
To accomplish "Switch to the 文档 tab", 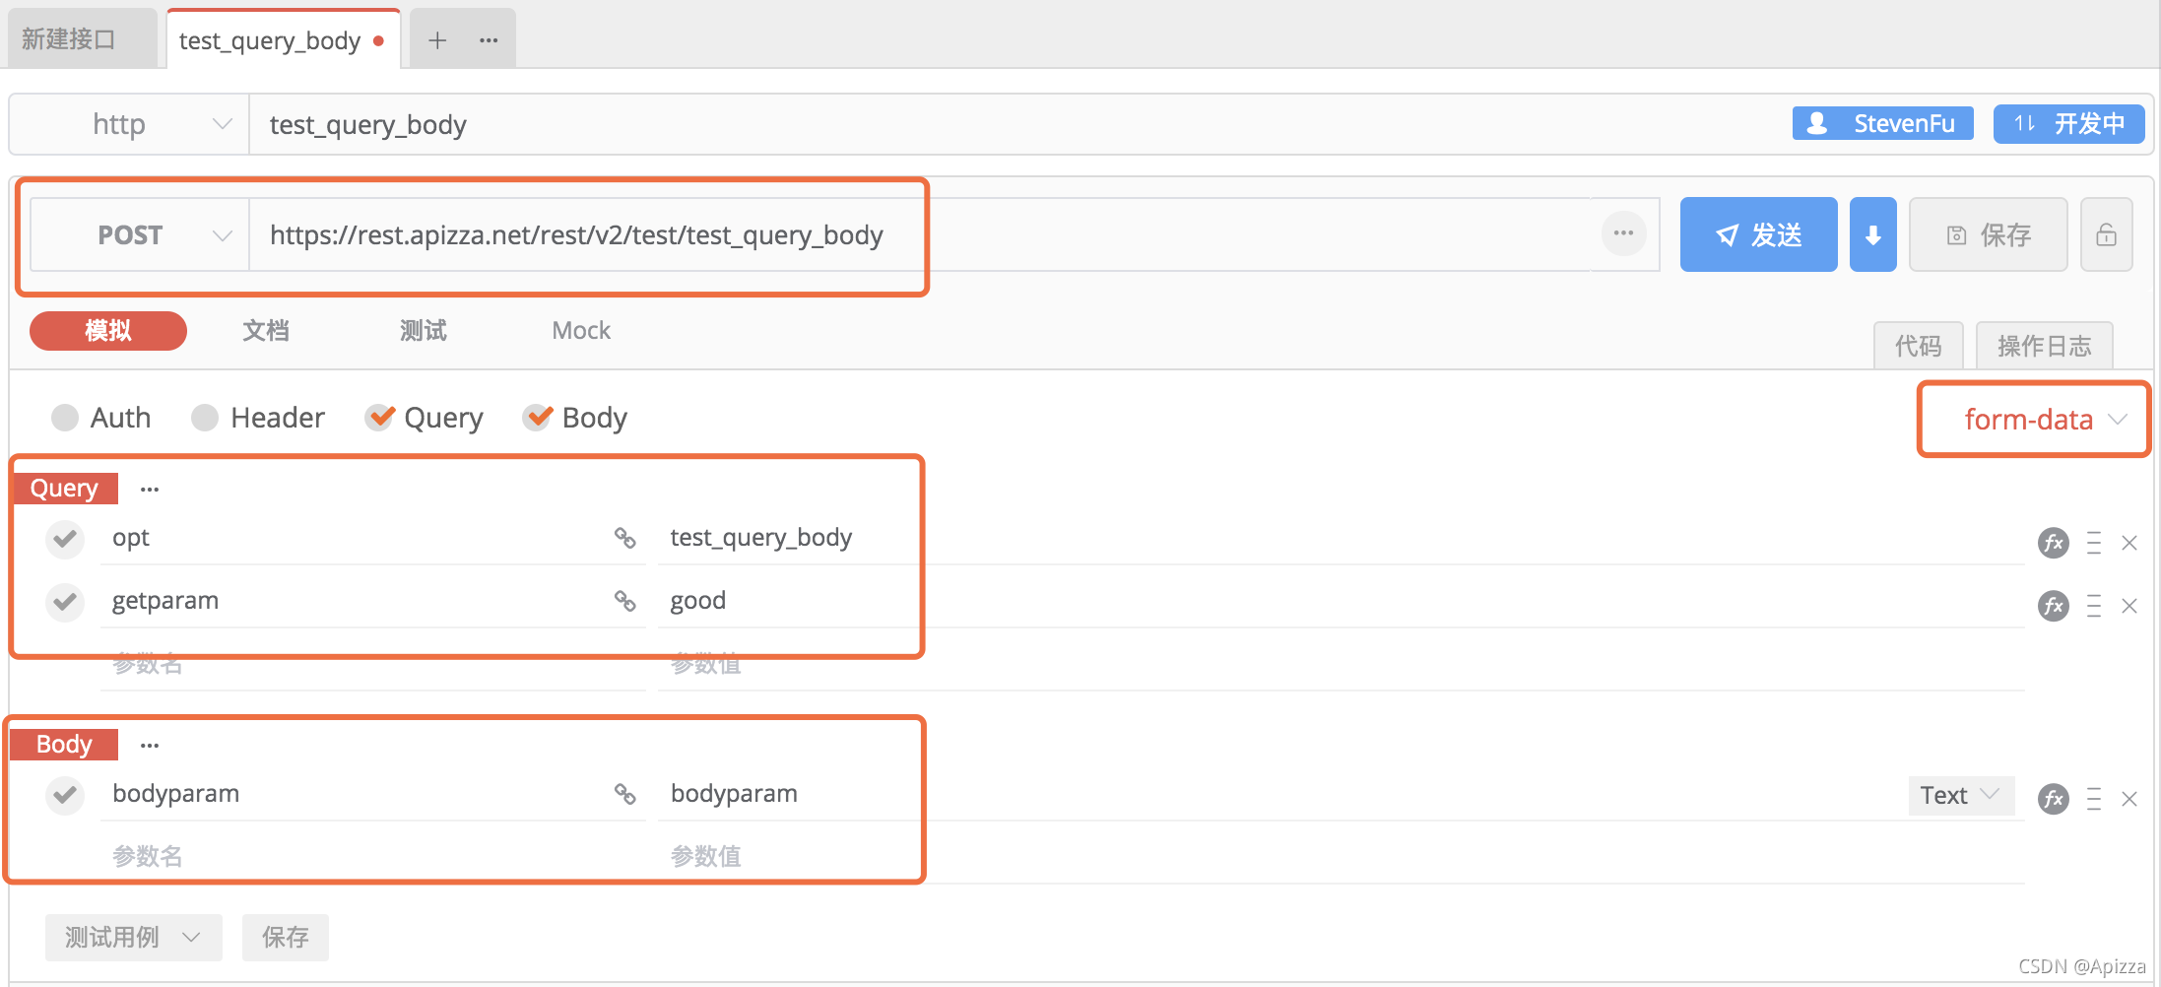I will [x=266, y=331].
